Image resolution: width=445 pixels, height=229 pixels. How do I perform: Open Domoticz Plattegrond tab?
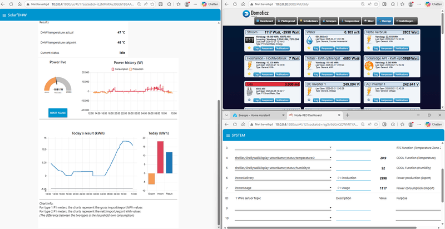(x=287, y=21)
